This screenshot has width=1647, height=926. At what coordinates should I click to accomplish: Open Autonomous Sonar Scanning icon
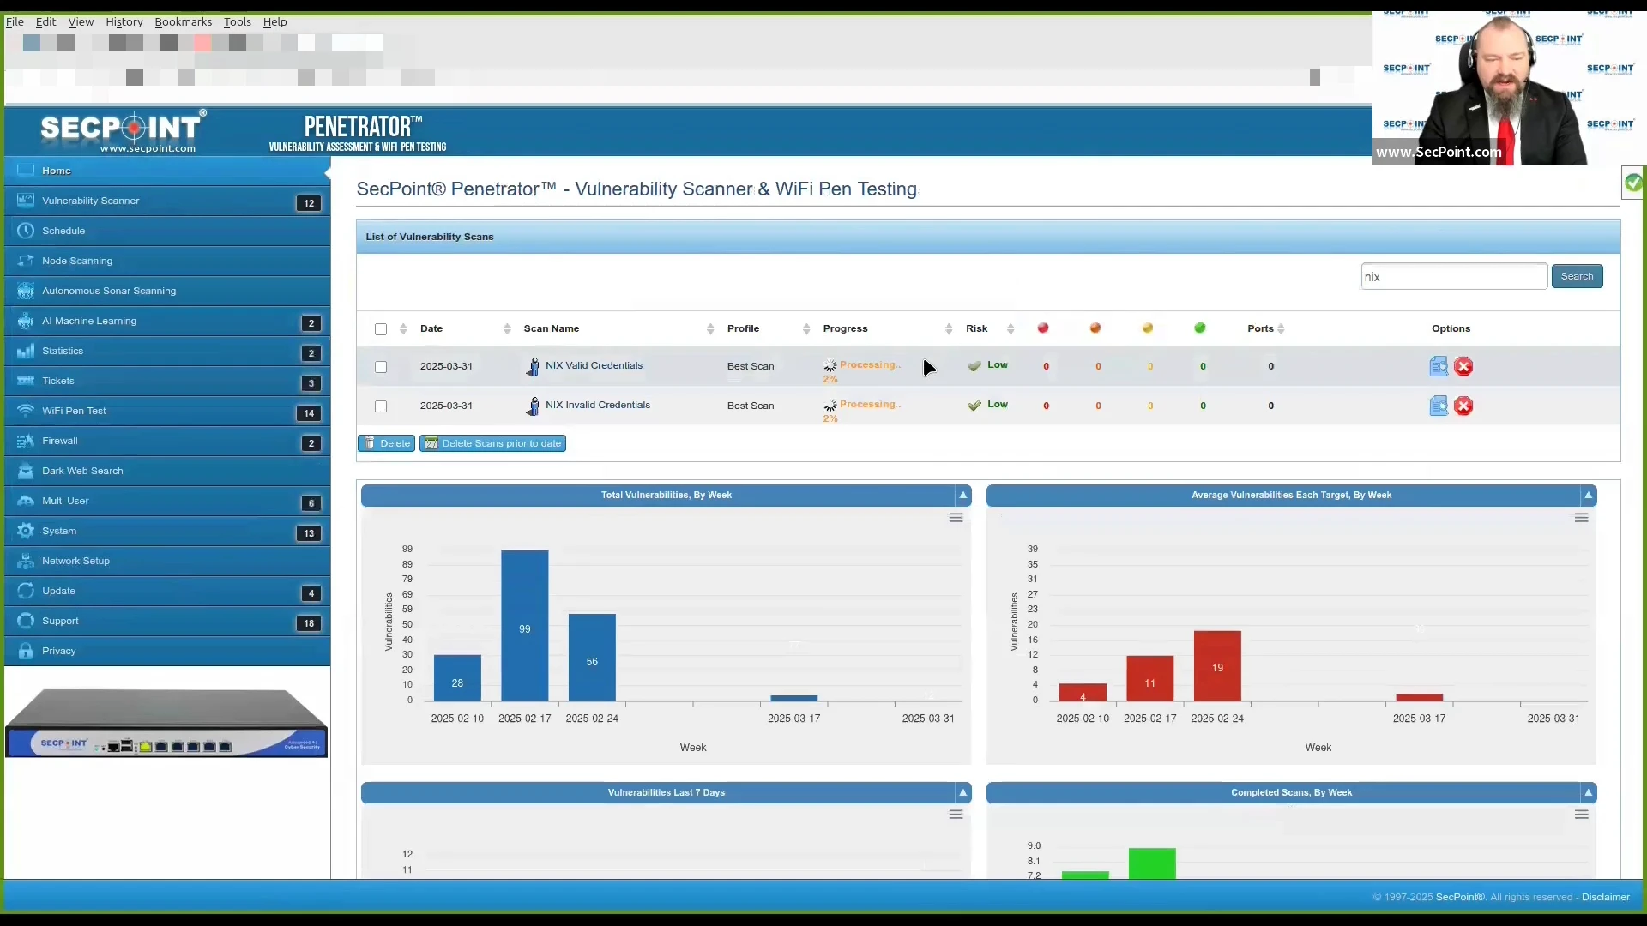pyautogui.click(x=26, y=291)
